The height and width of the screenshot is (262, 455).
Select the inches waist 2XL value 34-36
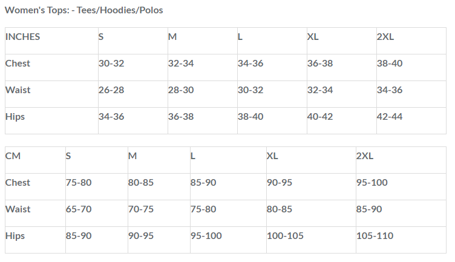click(x=390, y=90)
